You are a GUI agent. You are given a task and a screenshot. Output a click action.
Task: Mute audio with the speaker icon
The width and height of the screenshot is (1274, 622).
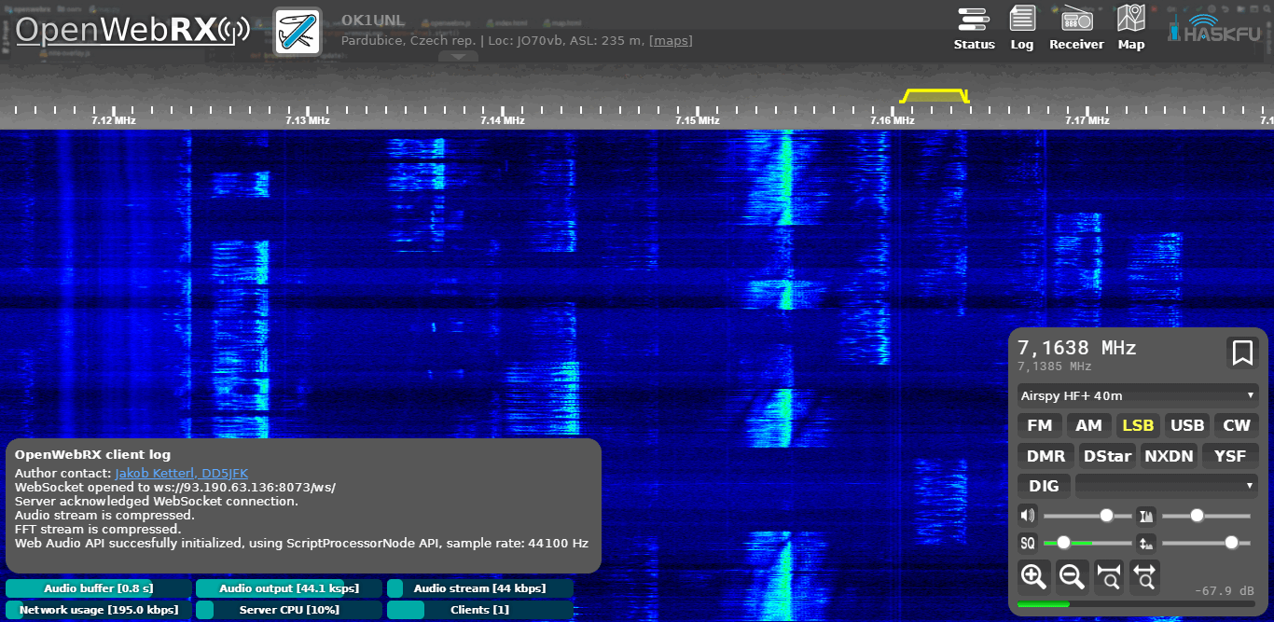1028,516
